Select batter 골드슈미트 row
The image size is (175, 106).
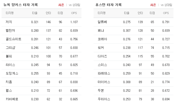[42, 39]
